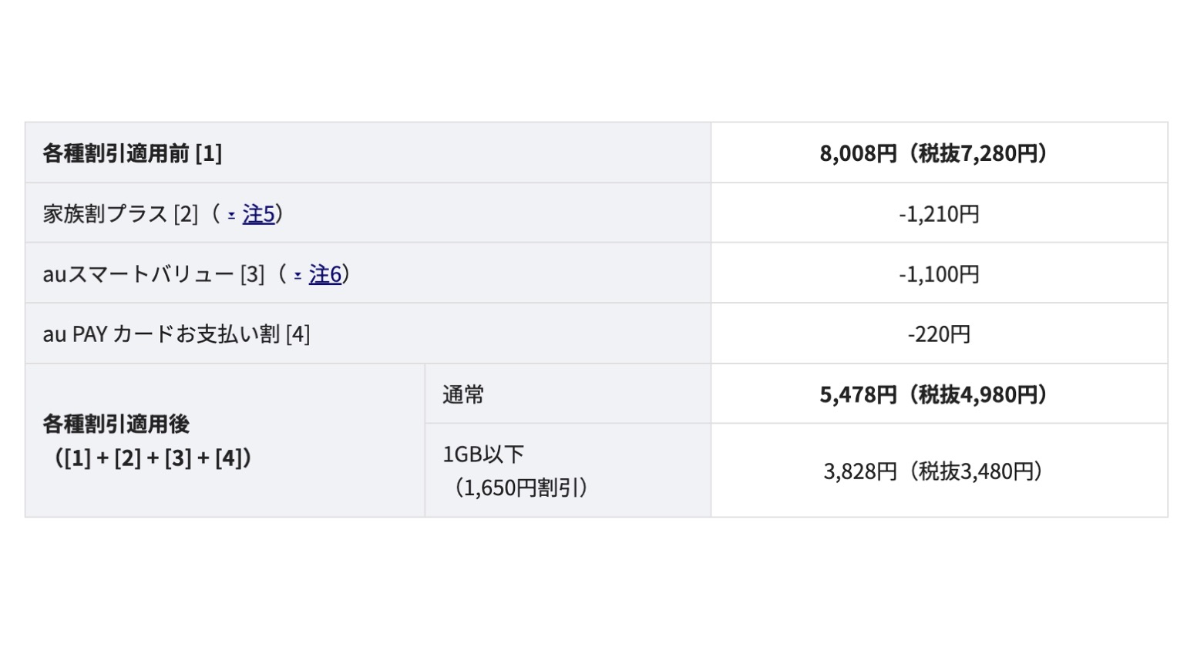Image resolution: width=1187 pixels, height=667 pixels.
Task: Select the 各種割引適用前 [1] header text
Action: click(x=132, y=153)
